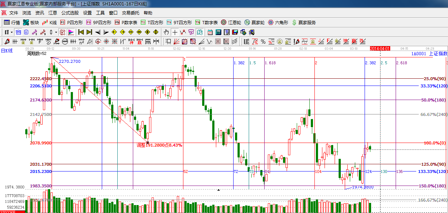Open the 交易委托 menu

[x=130, y=13]
